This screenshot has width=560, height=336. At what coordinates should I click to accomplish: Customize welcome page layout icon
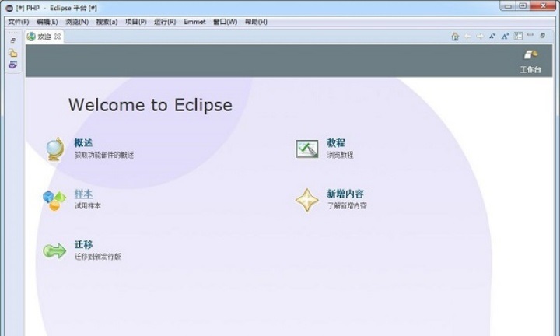[x=518, y=36]
